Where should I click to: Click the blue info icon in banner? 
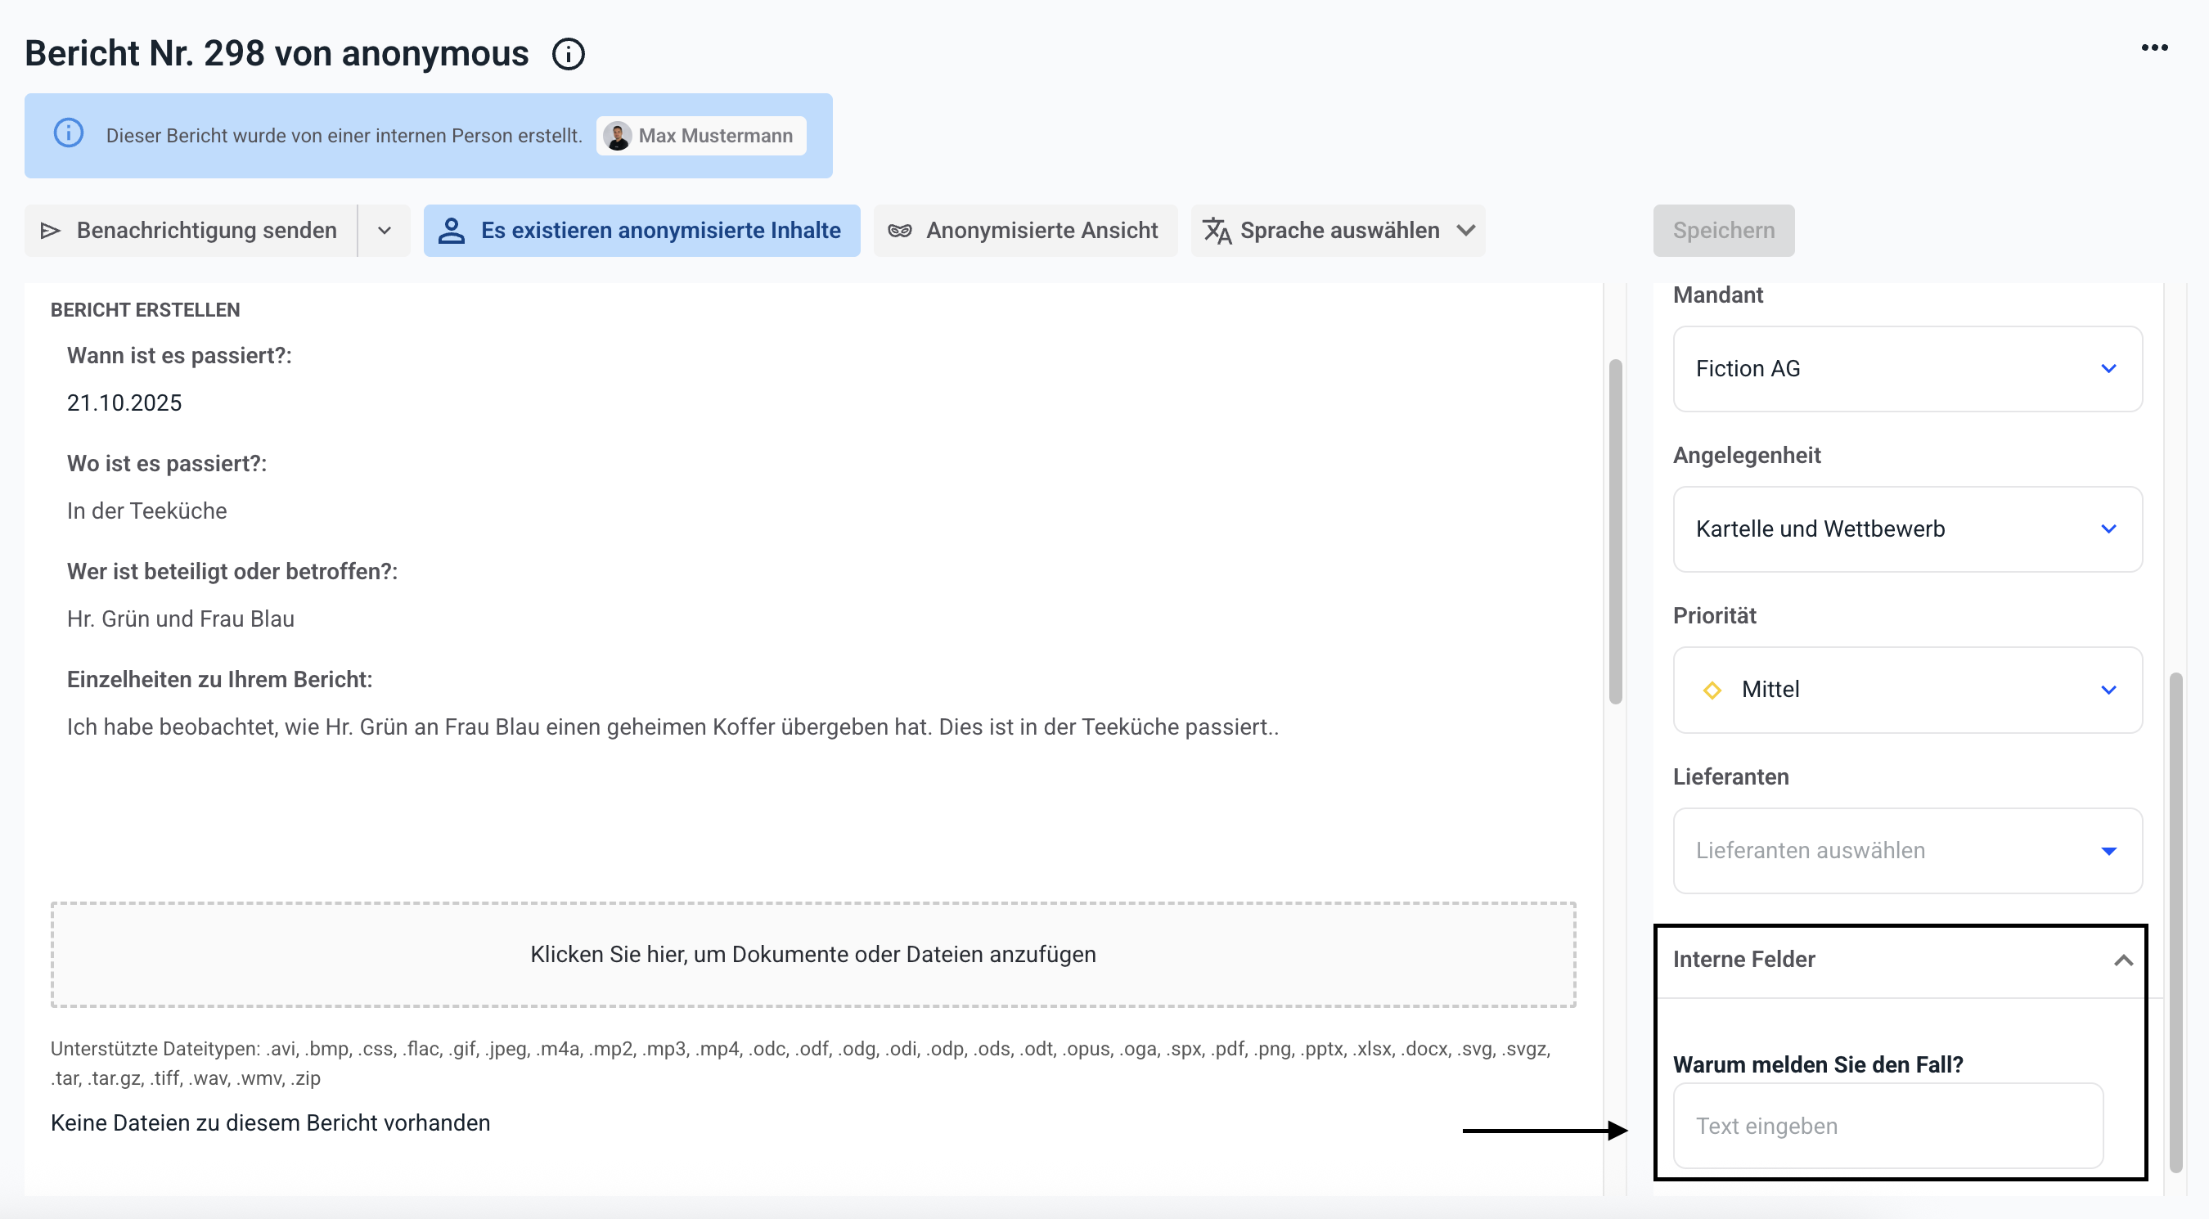click(x=69, y=133)
